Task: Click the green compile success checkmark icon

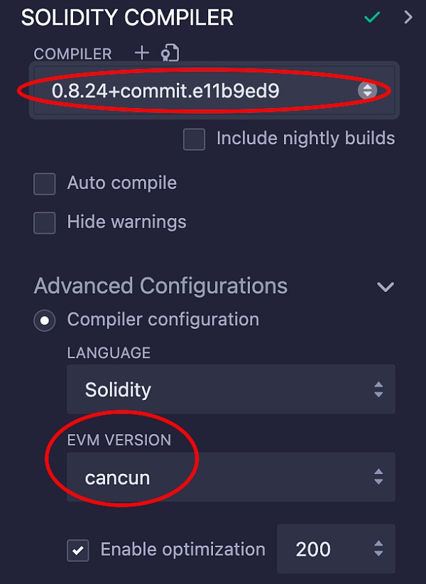Action: pyautogui.click(x=371, y=17)
